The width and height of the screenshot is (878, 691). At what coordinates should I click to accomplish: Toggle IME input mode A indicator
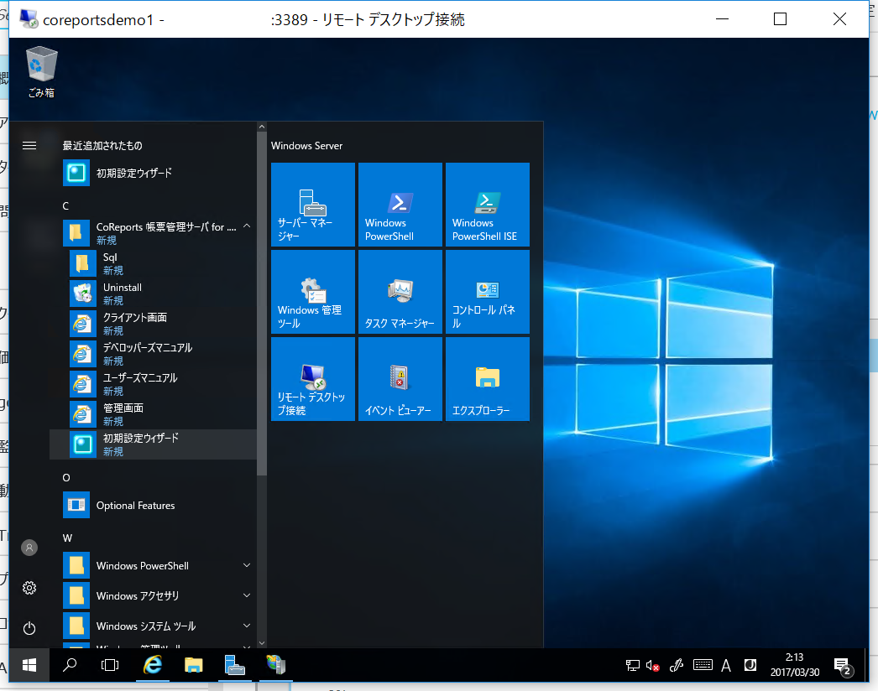click(726, 665)
